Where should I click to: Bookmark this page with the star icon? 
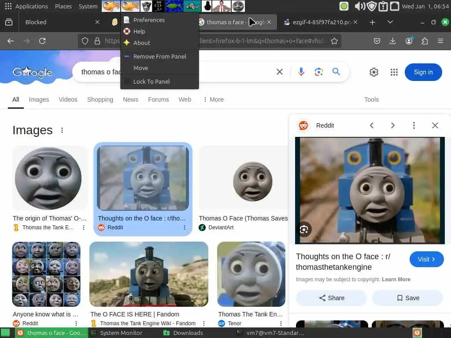(x=334, y=41)
